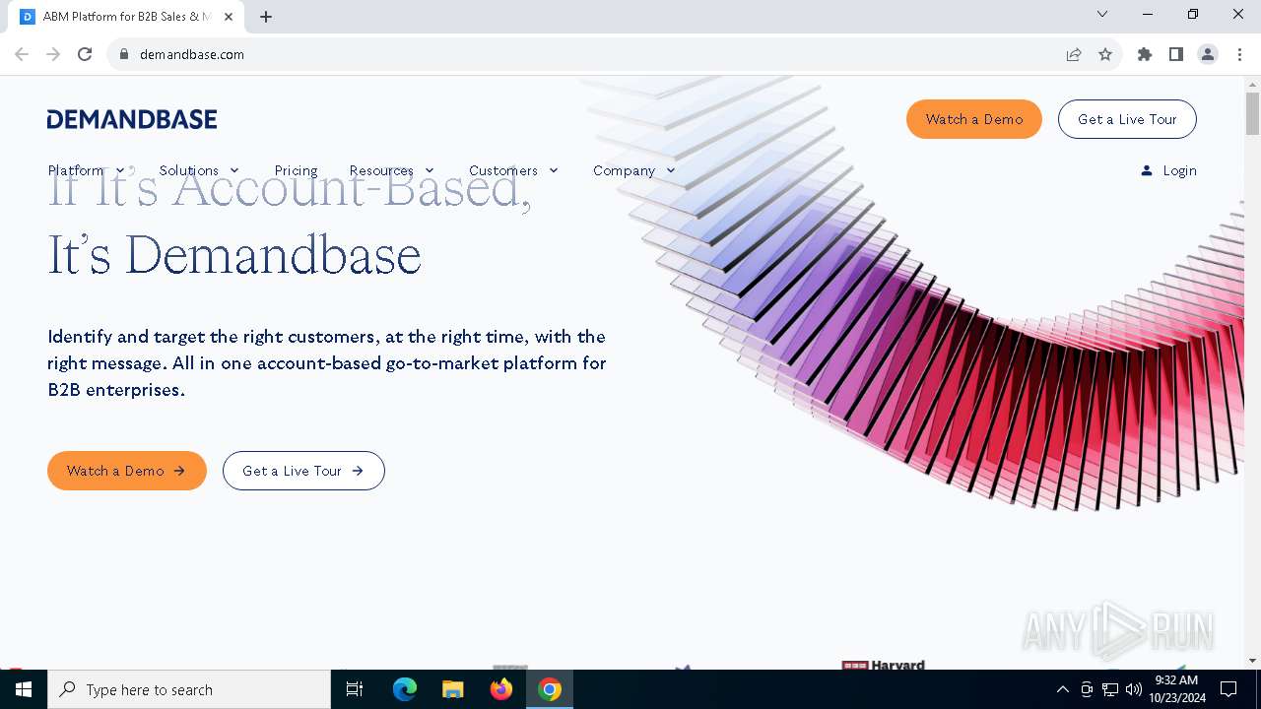Image resolution: width=1261 pixels, height=709 pixels.
Task: Click Chrome icon on taskbar
Action: click(550, 689)
